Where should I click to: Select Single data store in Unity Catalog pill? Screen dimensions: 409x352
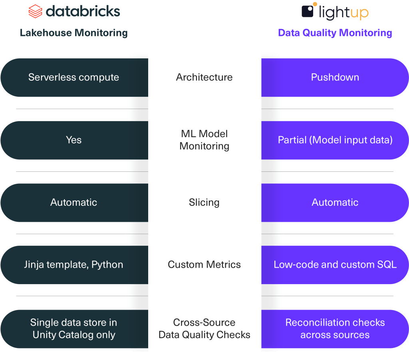[74, 329]
